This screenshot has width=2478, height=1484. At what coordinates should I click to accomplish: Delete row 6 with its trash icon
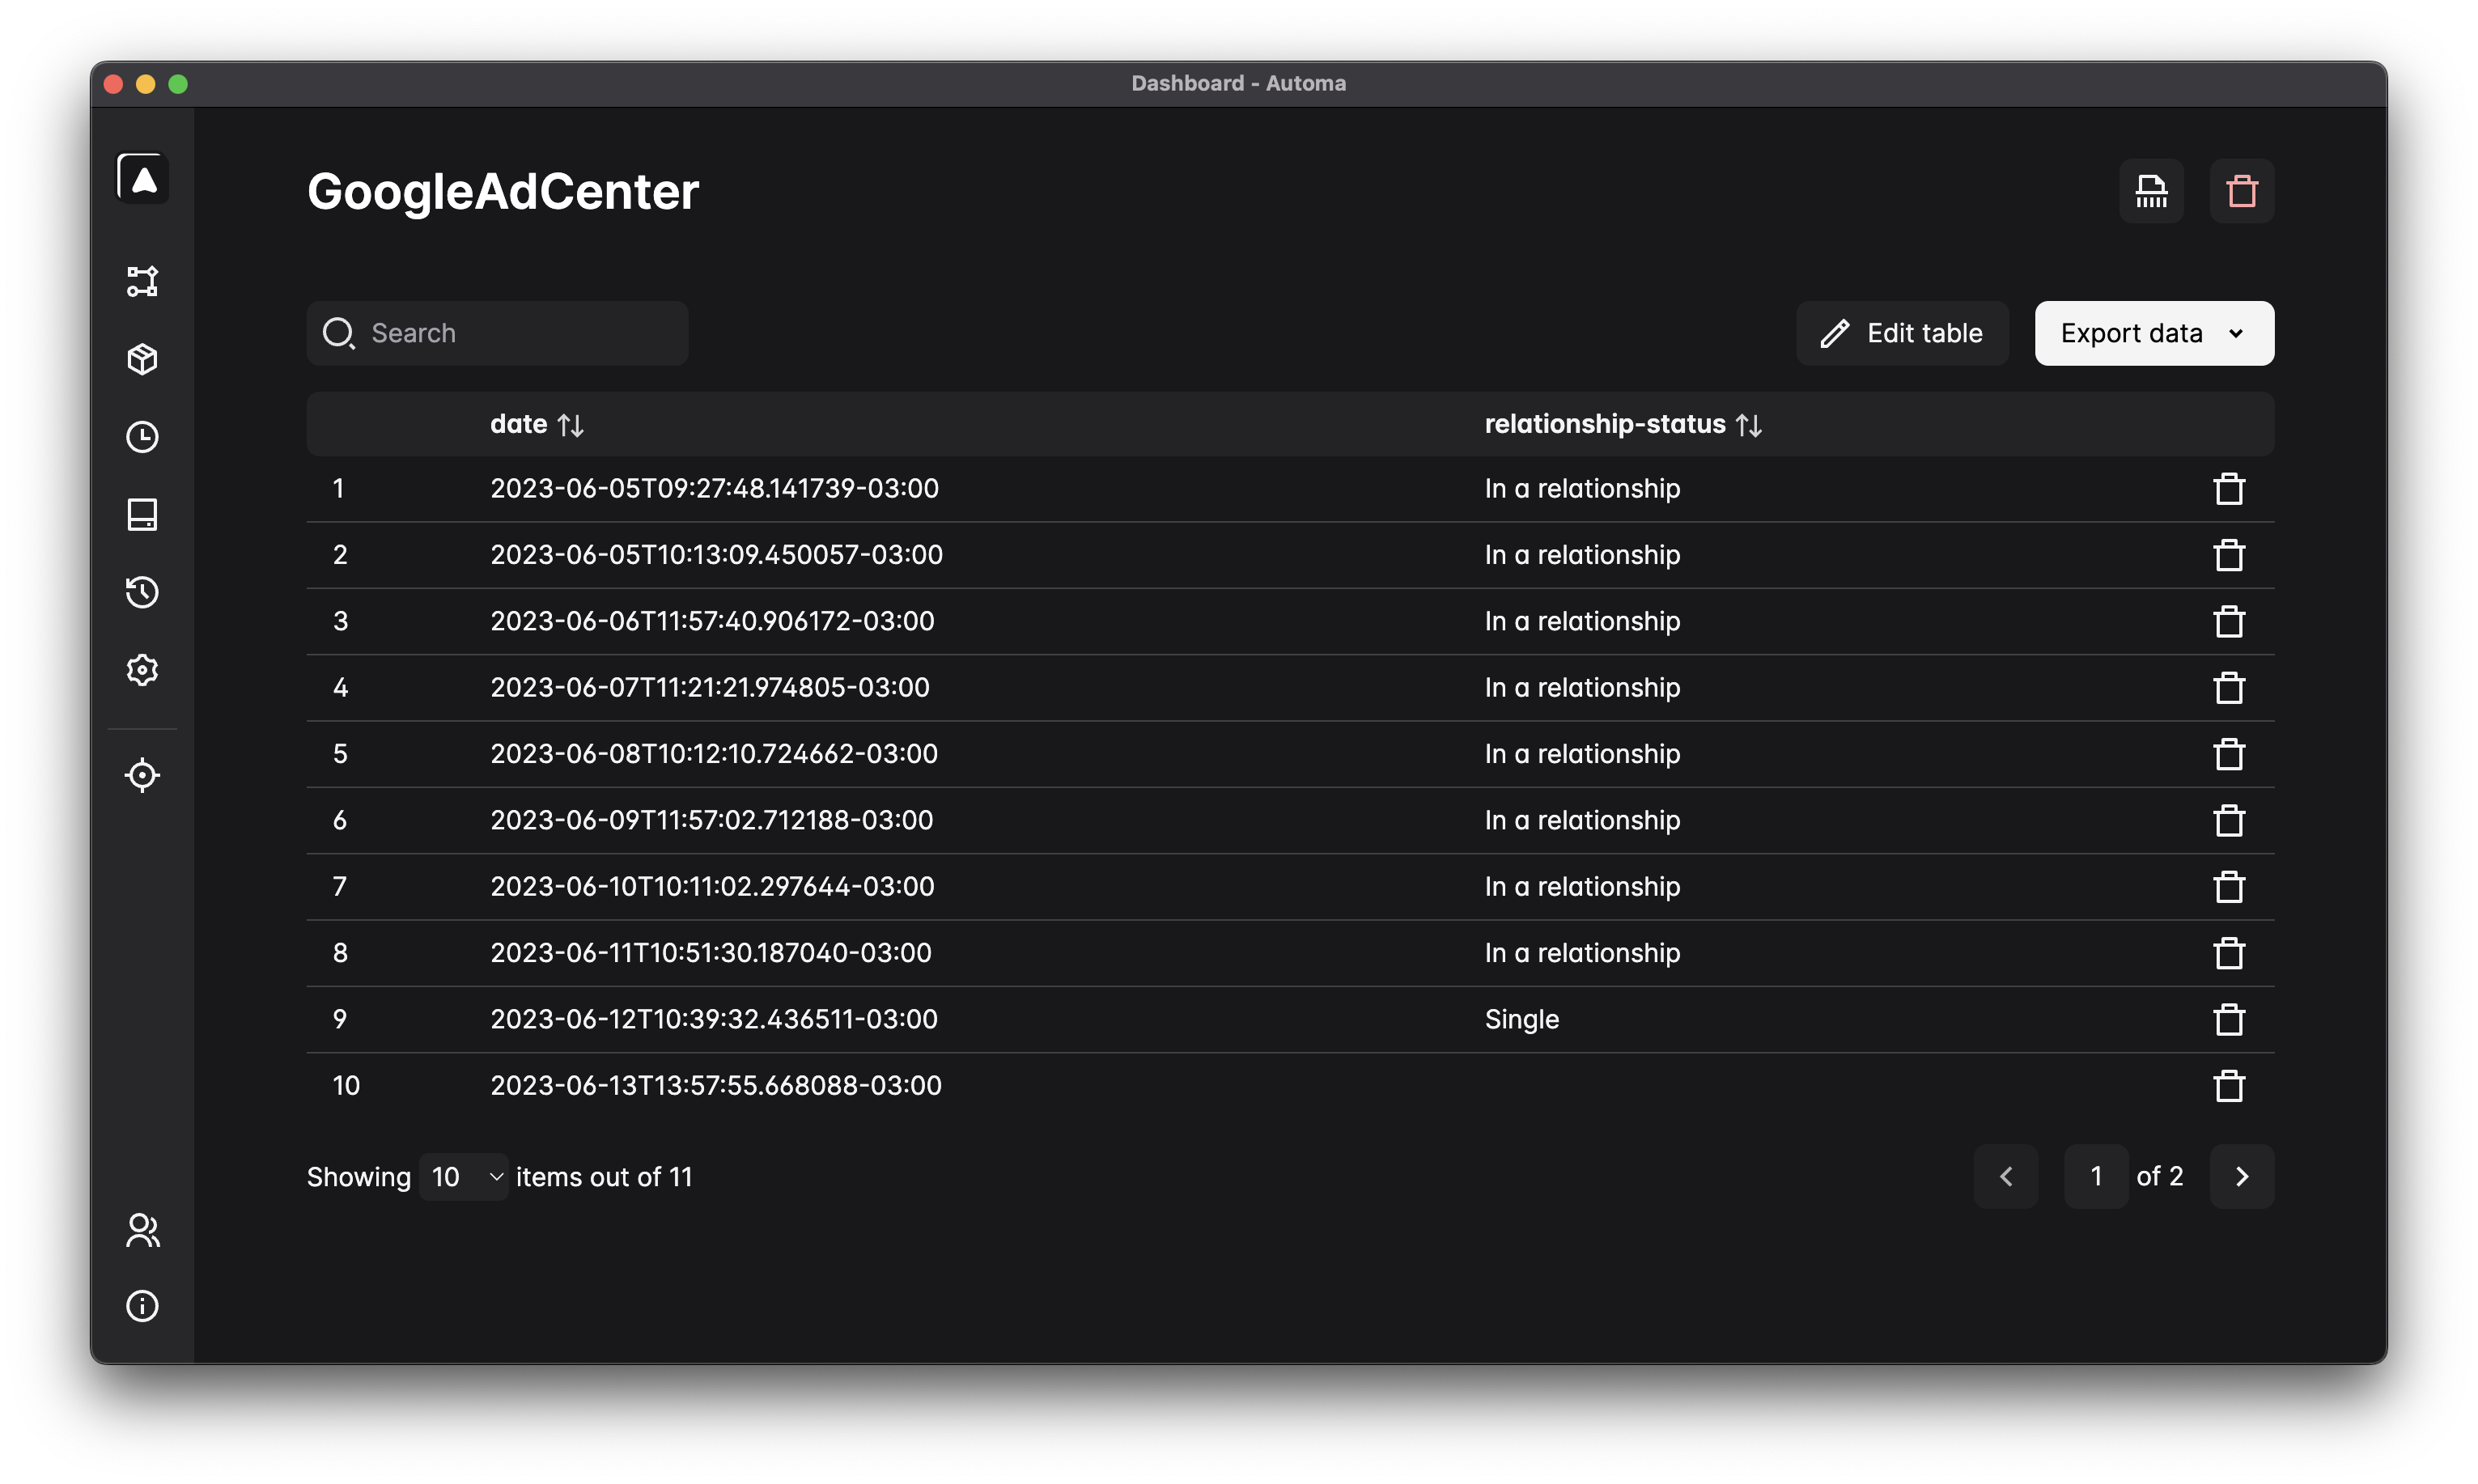2229,821
